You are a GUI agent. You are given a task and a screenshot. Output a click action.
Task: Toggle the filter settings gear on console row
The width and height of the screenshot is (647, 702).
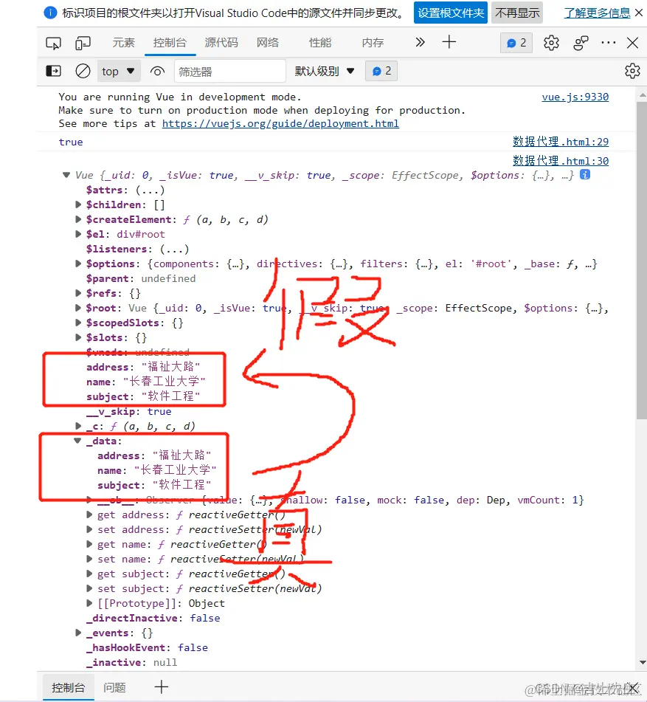(x=632, y=71)
